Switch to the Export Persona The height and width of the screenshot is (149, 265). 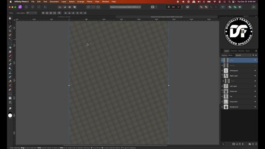[x=45, y=7]
